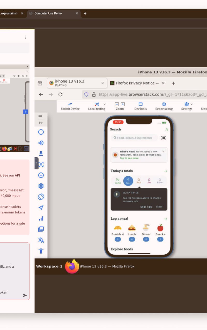The width and height of the screenshot is (207, 330).
Task: Toggle the Carbs nutrient summary
Action: (x=117, y=181)
